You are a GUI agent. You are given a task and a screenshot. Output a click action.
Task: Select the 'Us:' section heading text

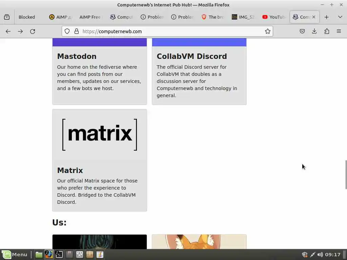pyautogui.click(x=59, y=222)
